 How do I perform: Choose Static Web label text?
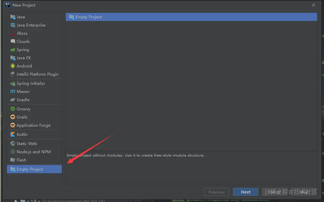(27, 143)
